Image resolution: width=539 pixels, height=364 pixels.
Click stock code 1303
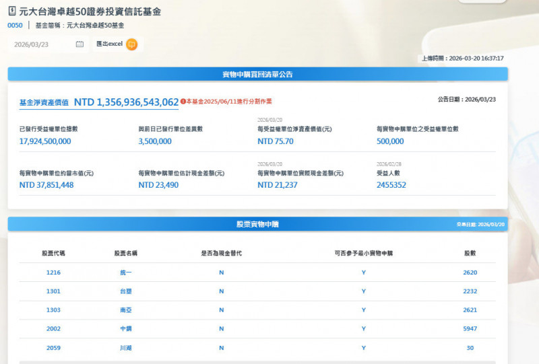coord(53,310)
